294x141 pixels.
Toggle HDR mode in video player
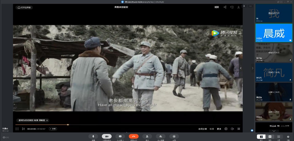pyautogui.click(x=217, y=7)
